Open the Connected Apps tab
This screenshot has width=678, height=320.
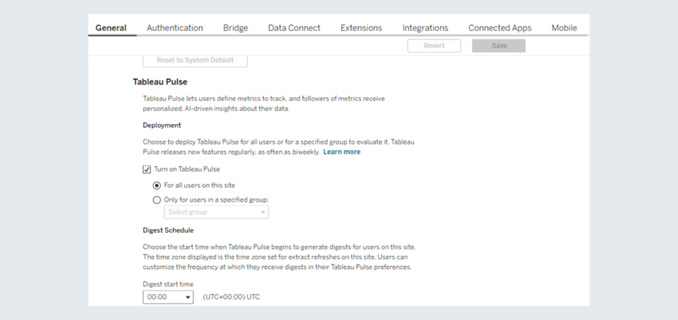click(500, 28)
